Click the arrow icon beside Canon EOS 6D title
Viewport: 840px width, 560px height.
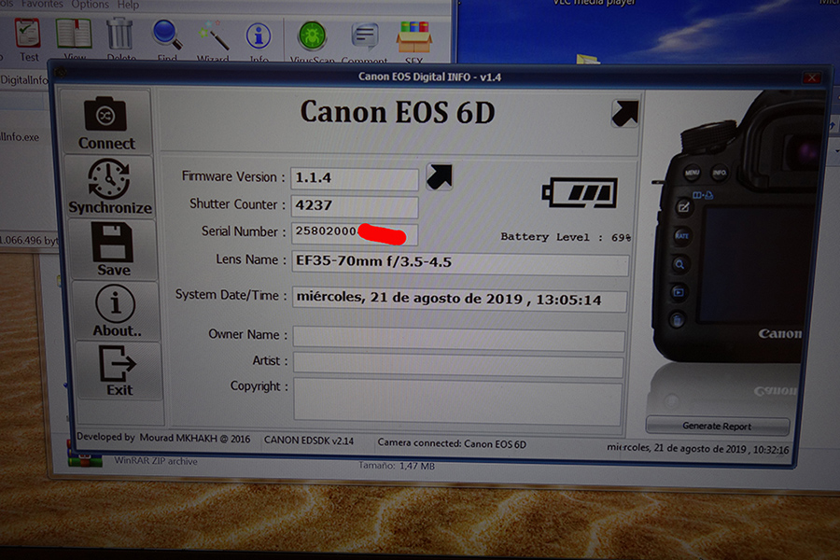point(624,113)
